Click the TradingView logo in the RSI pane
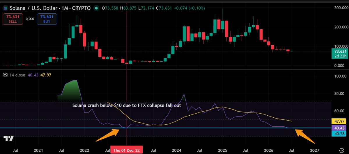Screen dimensions: 349x154 pyautogui.click(x=9, y=139)
